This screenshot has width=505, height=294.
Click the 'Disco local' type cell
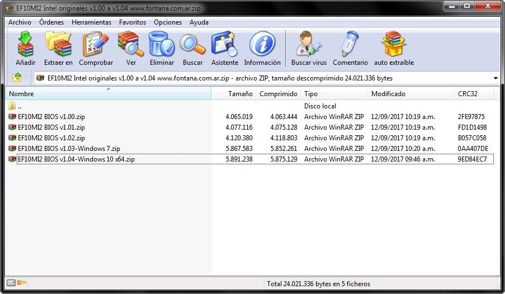point(320,106)
